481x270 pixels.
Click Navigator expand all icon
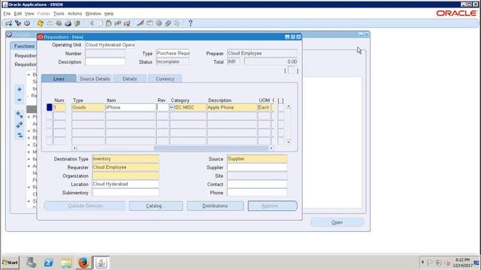20,125
